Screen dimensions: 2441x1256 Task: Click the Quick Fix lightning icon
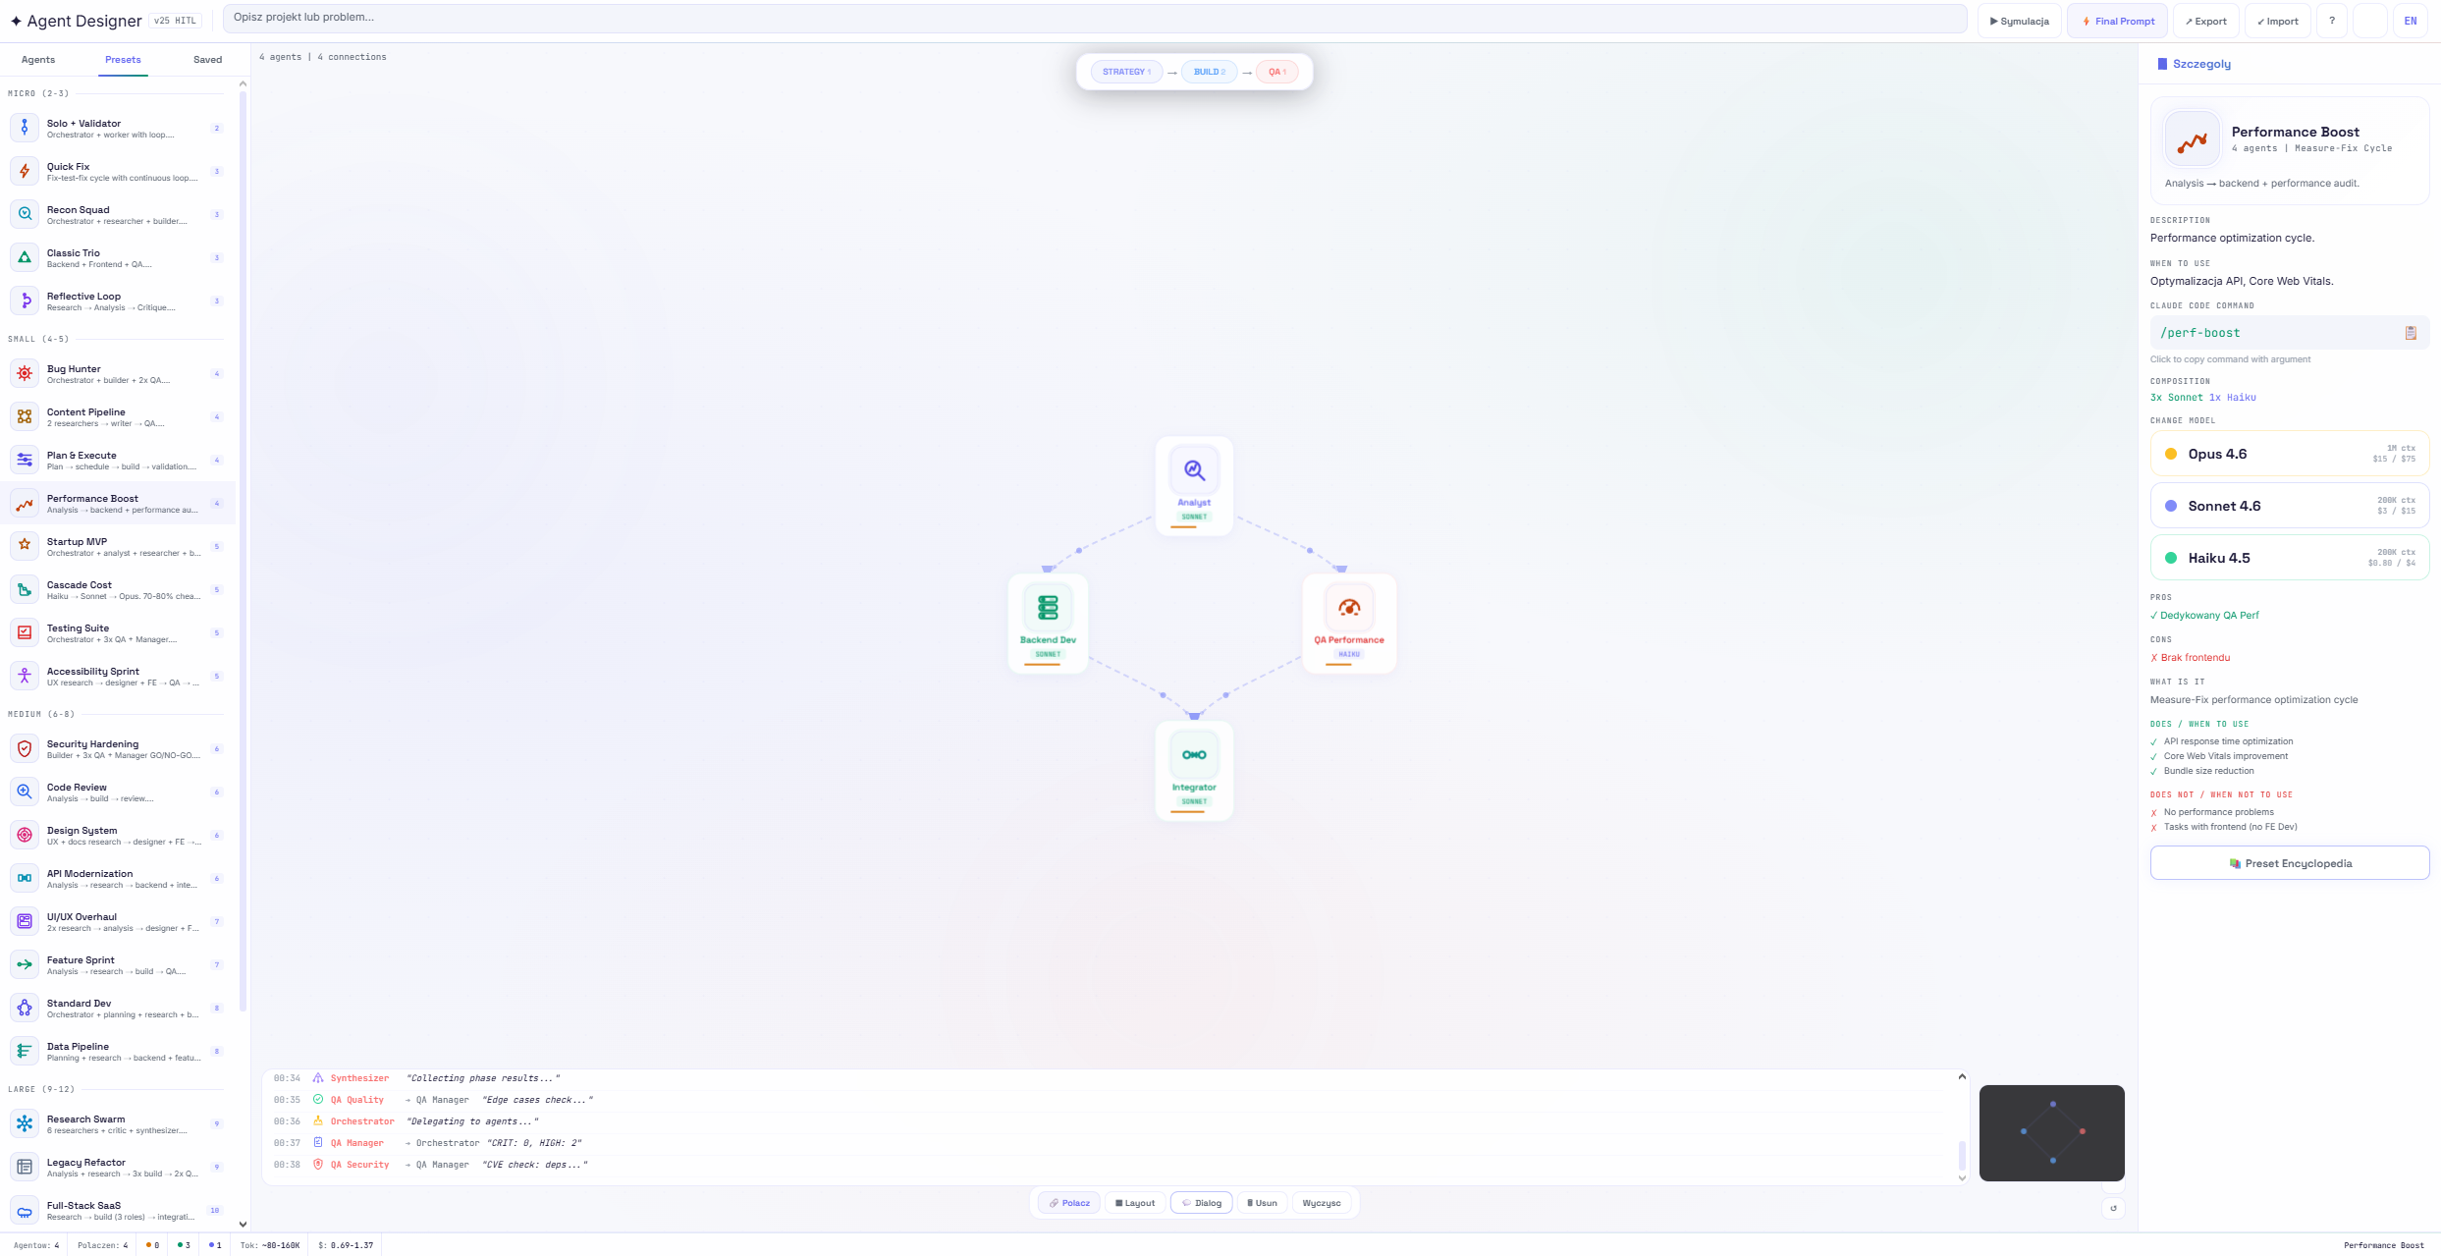[x=25, y=171]
